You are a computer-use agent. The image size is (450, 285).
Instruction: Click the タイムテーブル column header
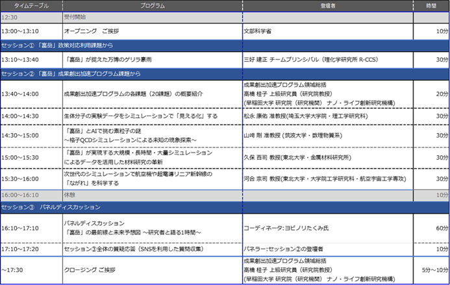click(x=31, y=5)
